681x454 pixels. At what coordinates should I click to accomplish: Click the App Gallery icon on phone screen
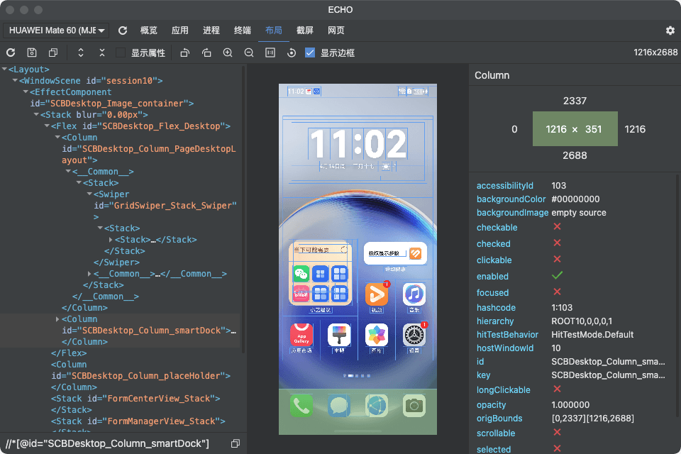tap(301, 335)
